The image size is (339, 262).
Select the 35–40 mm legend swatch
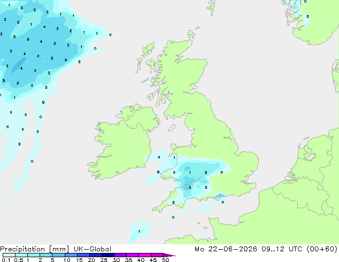pos(132,255)
